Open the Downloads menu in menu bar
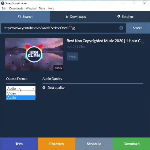 (x=16, y=9)
